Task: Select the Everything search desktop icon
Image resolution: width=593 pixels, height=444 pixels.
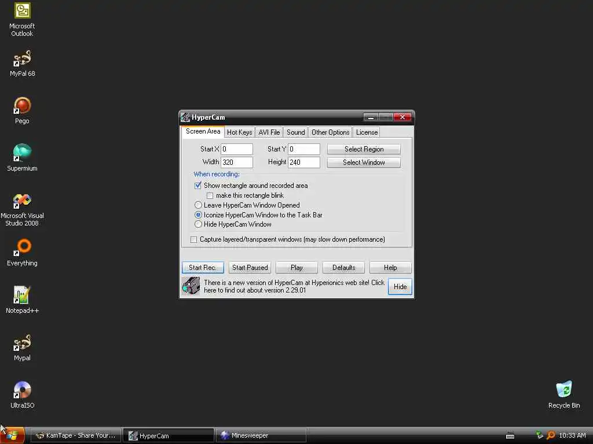Action: (22, 253)
